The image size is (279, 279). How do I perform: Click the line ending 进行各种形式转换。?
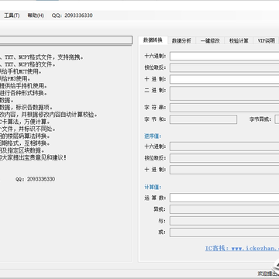[23, 93]
